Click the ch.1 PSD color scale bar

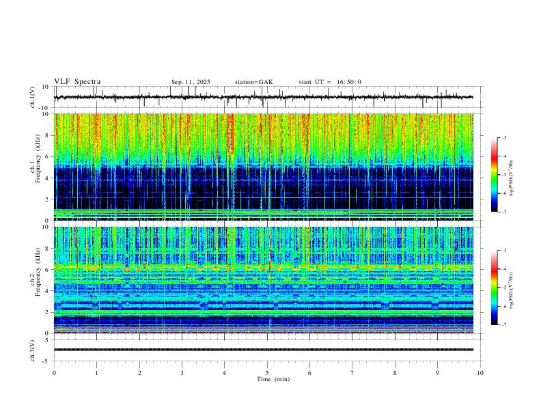click(494, 175)
